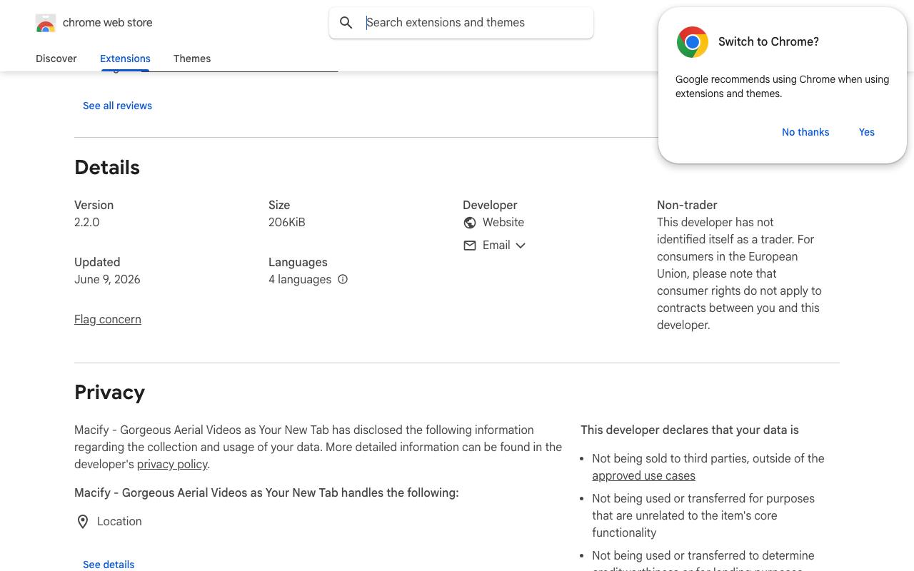The height and width of the screenshot is (571, 914).
Task: Click the Chrome Web Store rainbow logo
Action: click(46, 23)
